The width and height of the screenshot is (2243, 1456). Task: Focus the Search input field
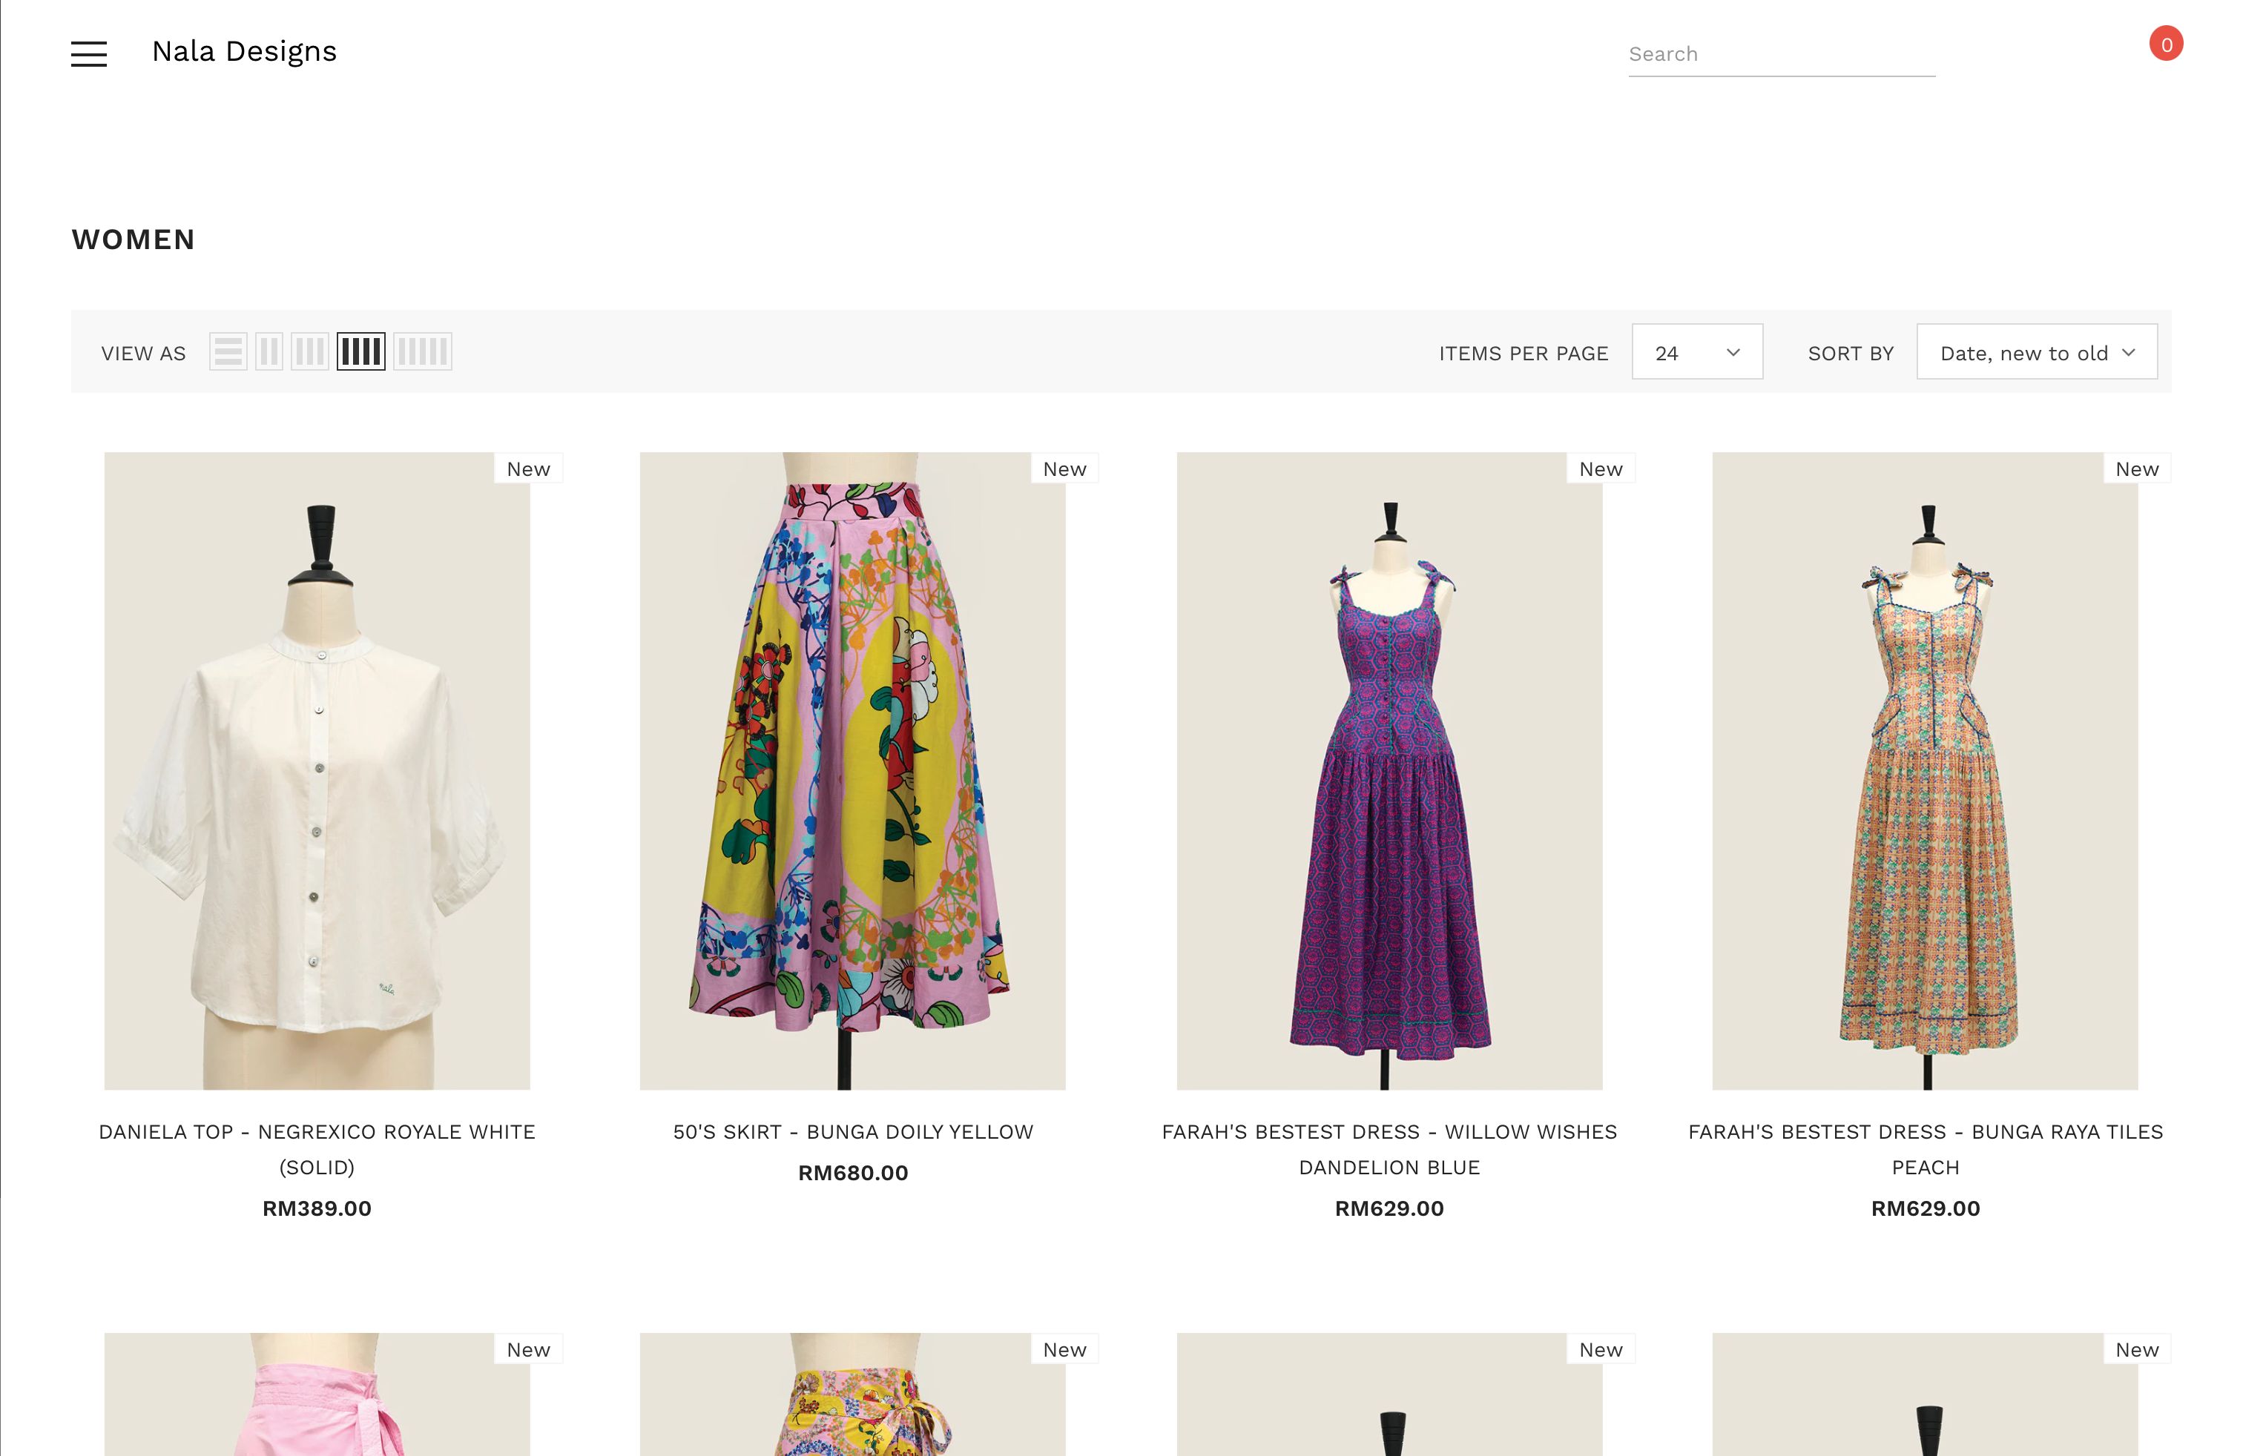[x=1780, y=55]
